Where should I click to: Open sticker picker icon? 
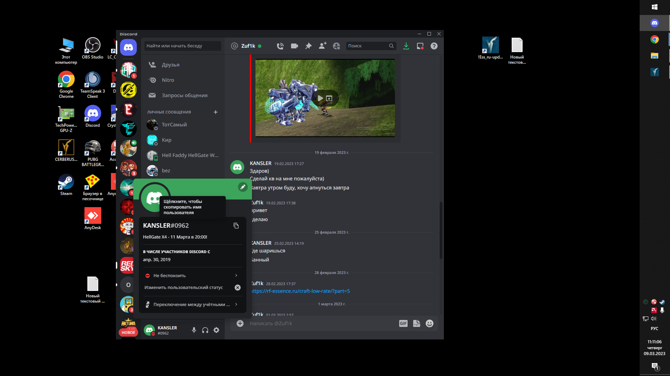click(417, 323)
